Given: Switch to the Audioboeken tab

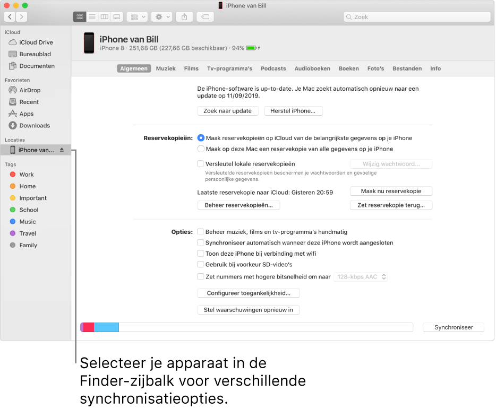Looking at the screenshot, I should pos(312,68).
